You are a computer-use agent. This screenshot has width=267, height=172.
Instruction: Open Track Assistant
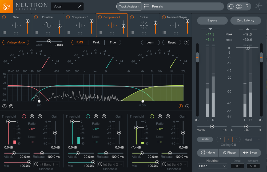point(129,6)
